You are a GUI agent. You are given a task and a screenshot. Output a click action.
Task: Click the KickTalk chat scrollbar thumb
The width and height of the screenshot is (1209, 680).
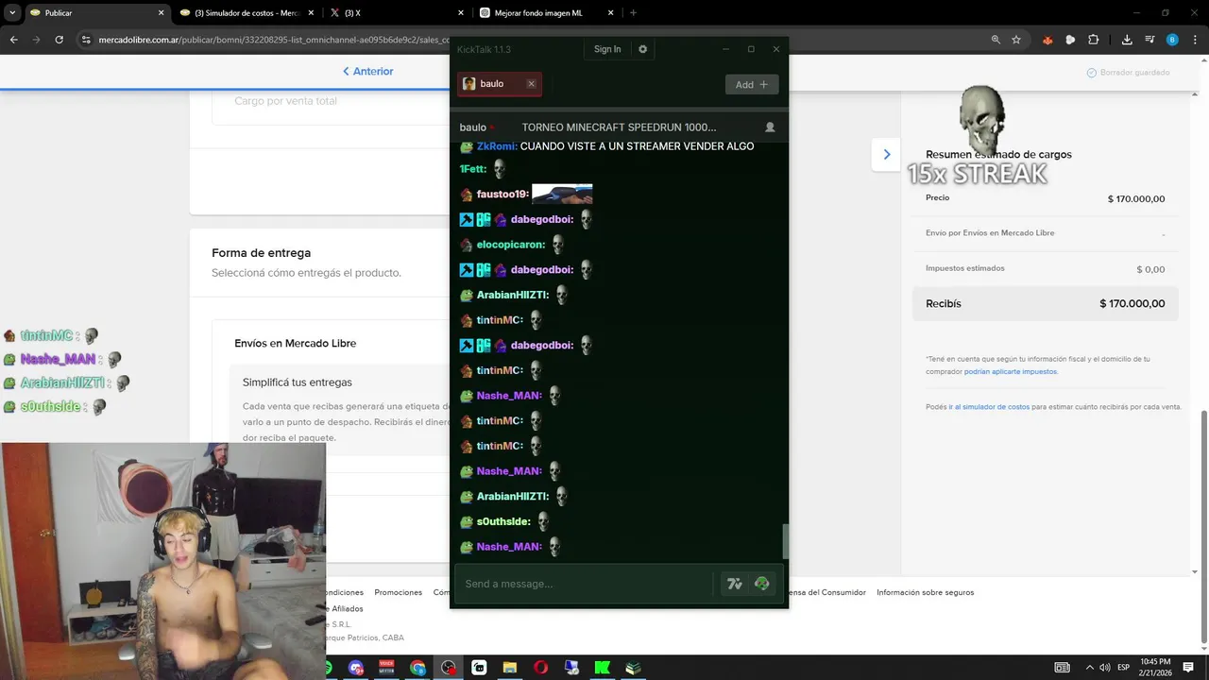click(x=784, y=541)
